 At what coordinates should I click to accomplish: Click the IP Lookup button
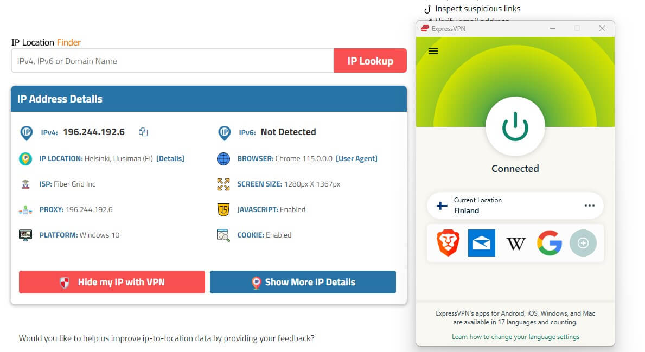coord(370,61)
